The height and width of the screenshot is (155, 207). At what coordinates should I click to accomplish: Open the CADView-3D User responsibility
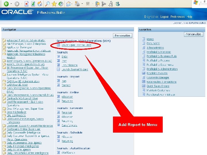pyautogui.click(x=17, y=85)
